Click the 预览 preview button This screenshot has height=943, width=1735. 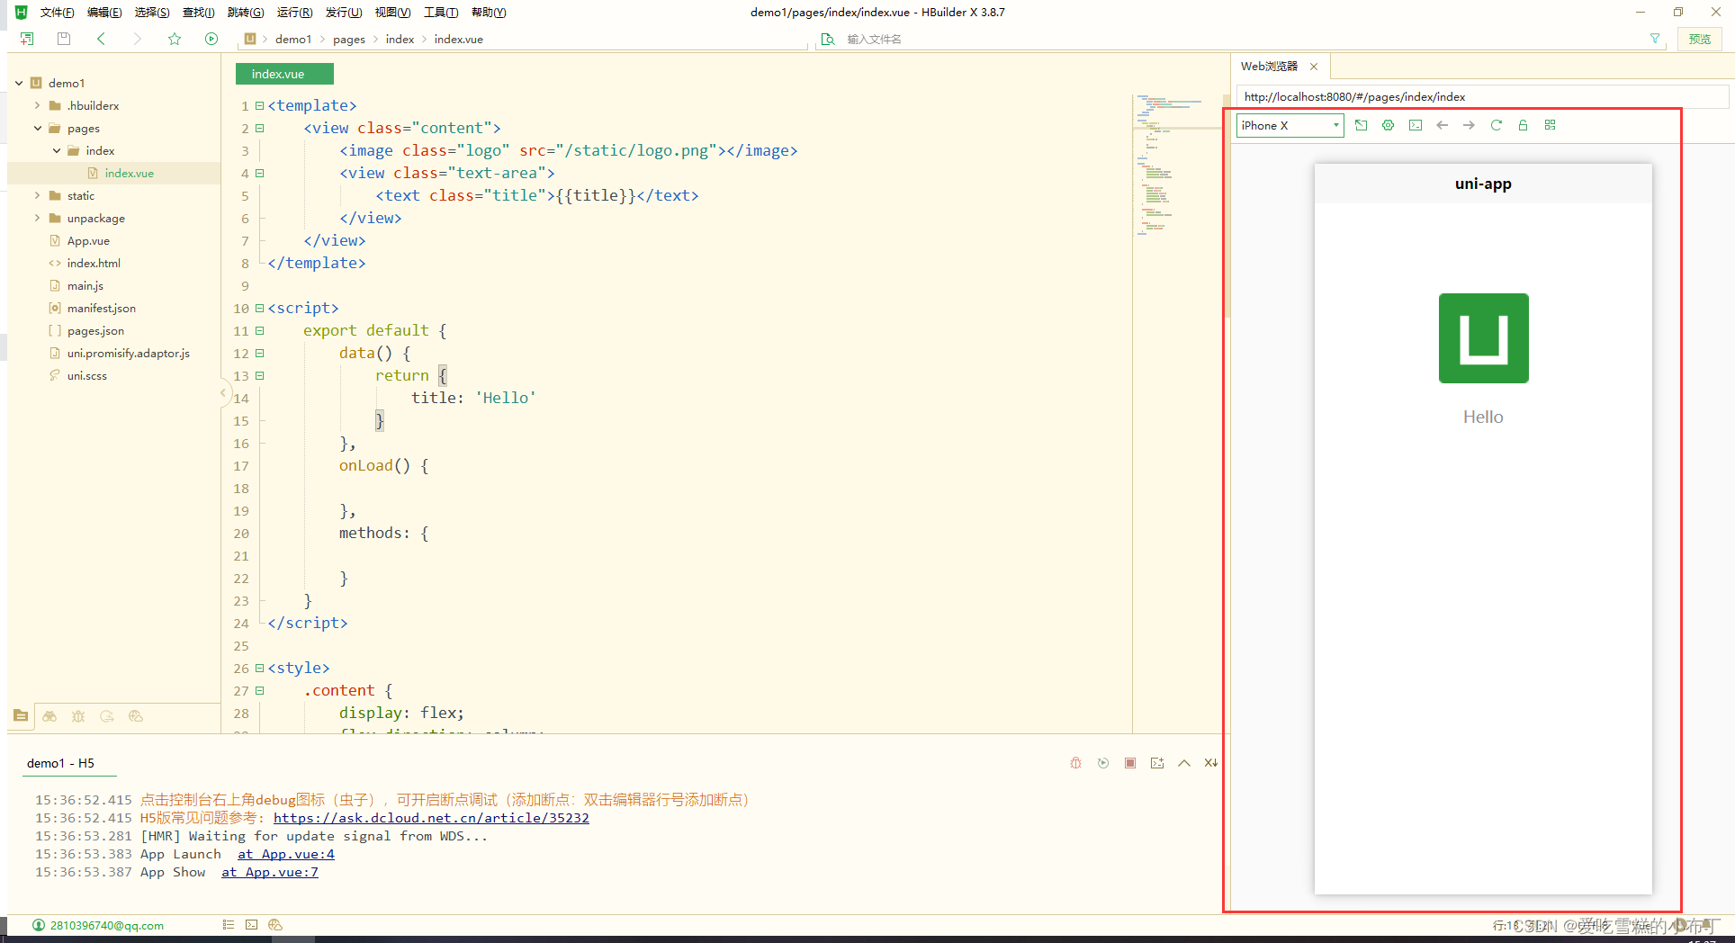1699,39
